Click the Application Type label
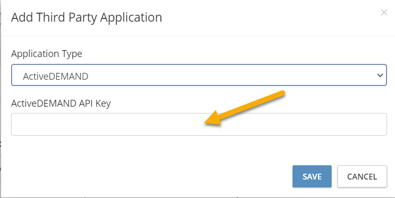395x198 pixels. point(46,54)
